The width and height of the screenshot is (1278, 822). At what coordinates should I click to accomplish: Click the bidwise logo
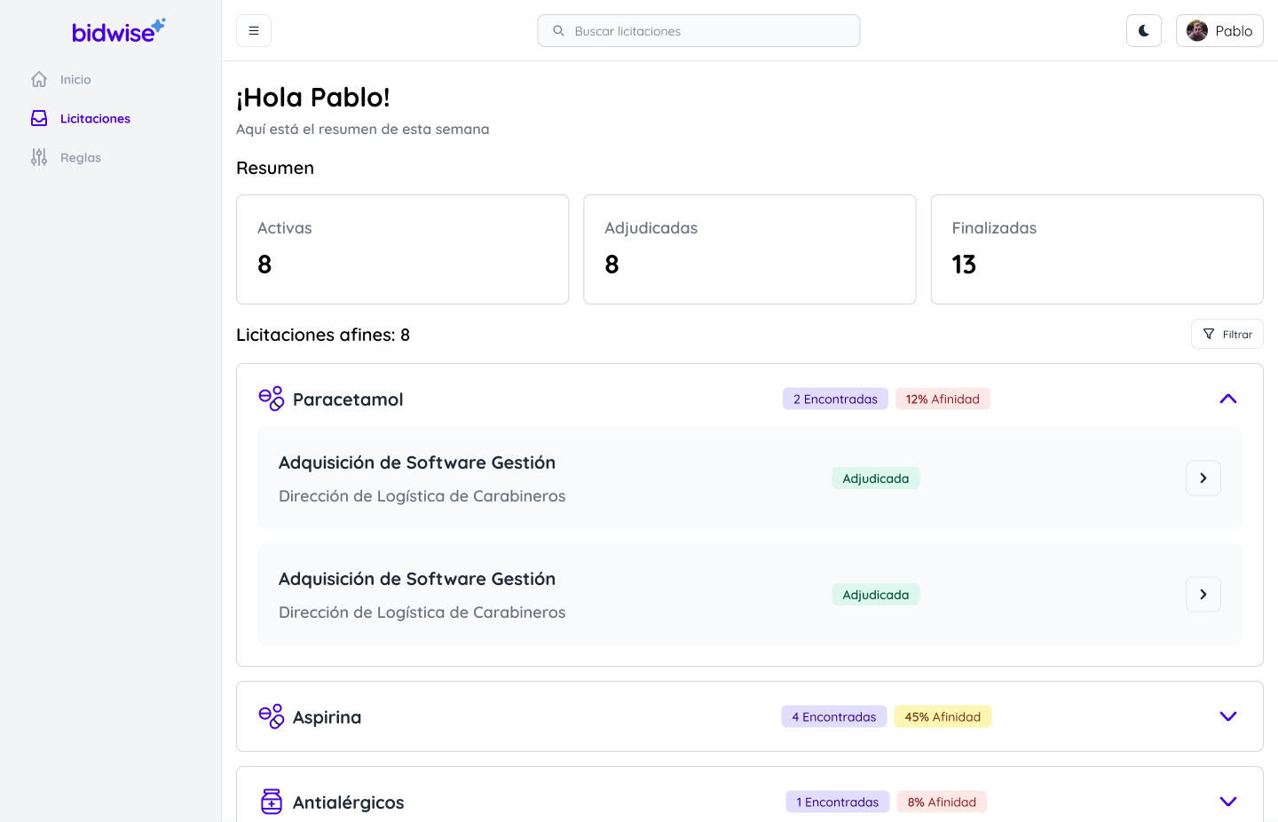click(119, 30)
